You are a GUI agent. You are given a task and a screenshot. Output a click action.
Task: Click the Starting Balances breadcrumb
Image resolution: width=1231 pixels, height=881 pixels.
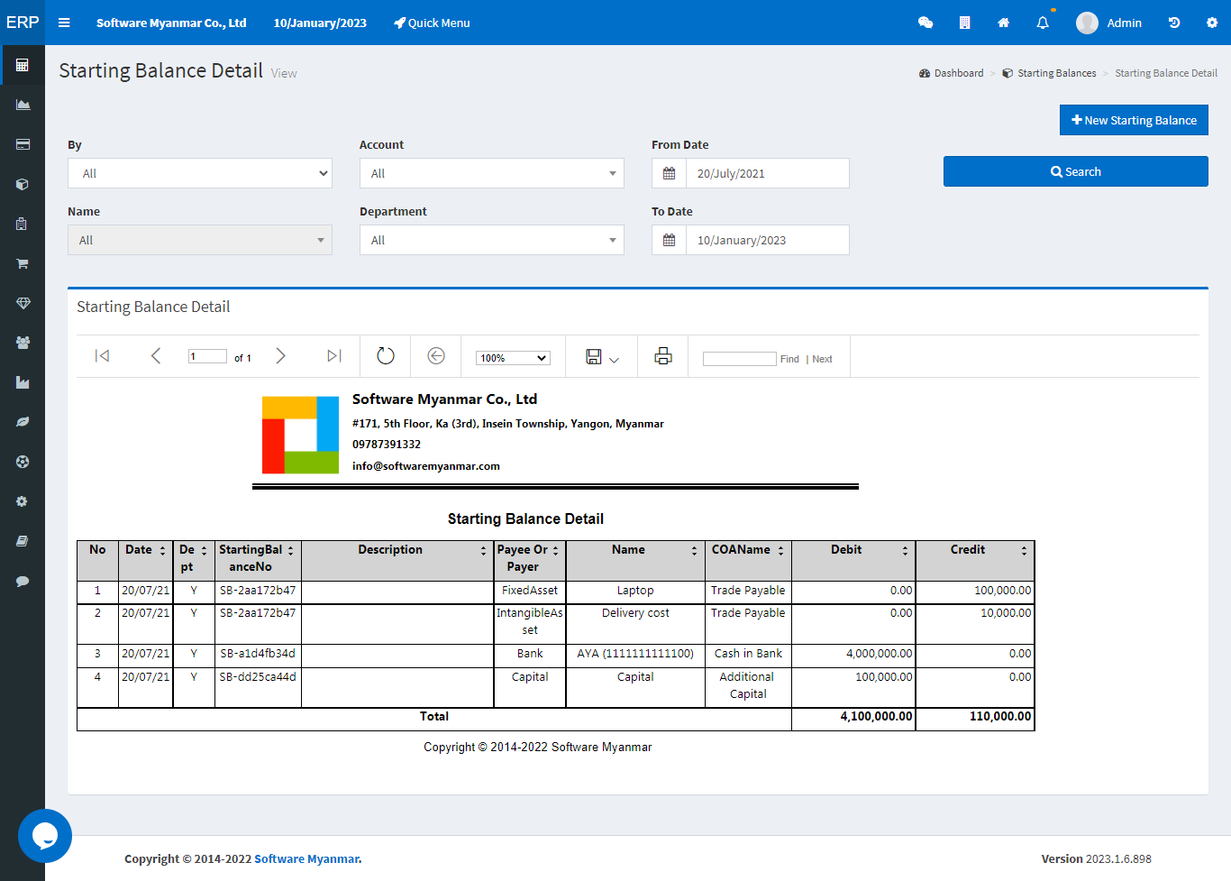click(1050, 73)
